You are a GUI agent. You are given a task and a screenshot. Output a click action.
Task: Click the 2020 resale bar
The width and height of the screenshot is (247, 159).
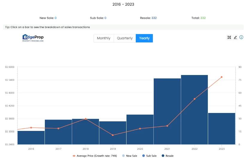(140, 130)
